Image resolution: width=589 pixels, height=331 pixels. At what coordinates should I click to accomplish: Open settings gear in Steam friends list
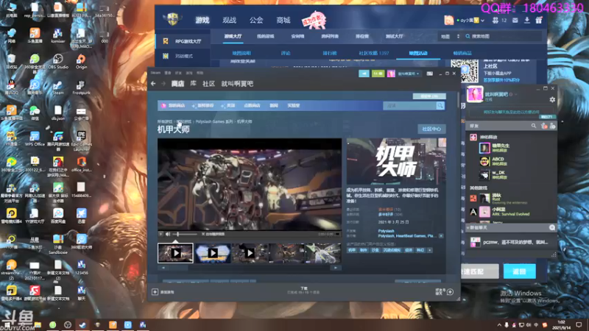pyautogui.click(x=552, y=100)
